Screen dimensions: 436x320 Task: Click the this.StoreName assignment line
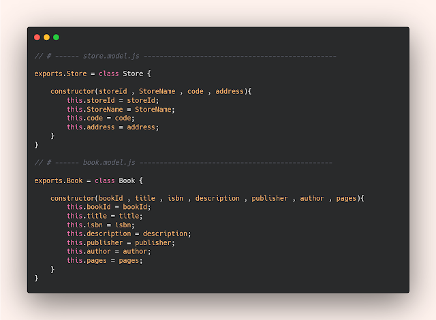(x=121, y=109)
